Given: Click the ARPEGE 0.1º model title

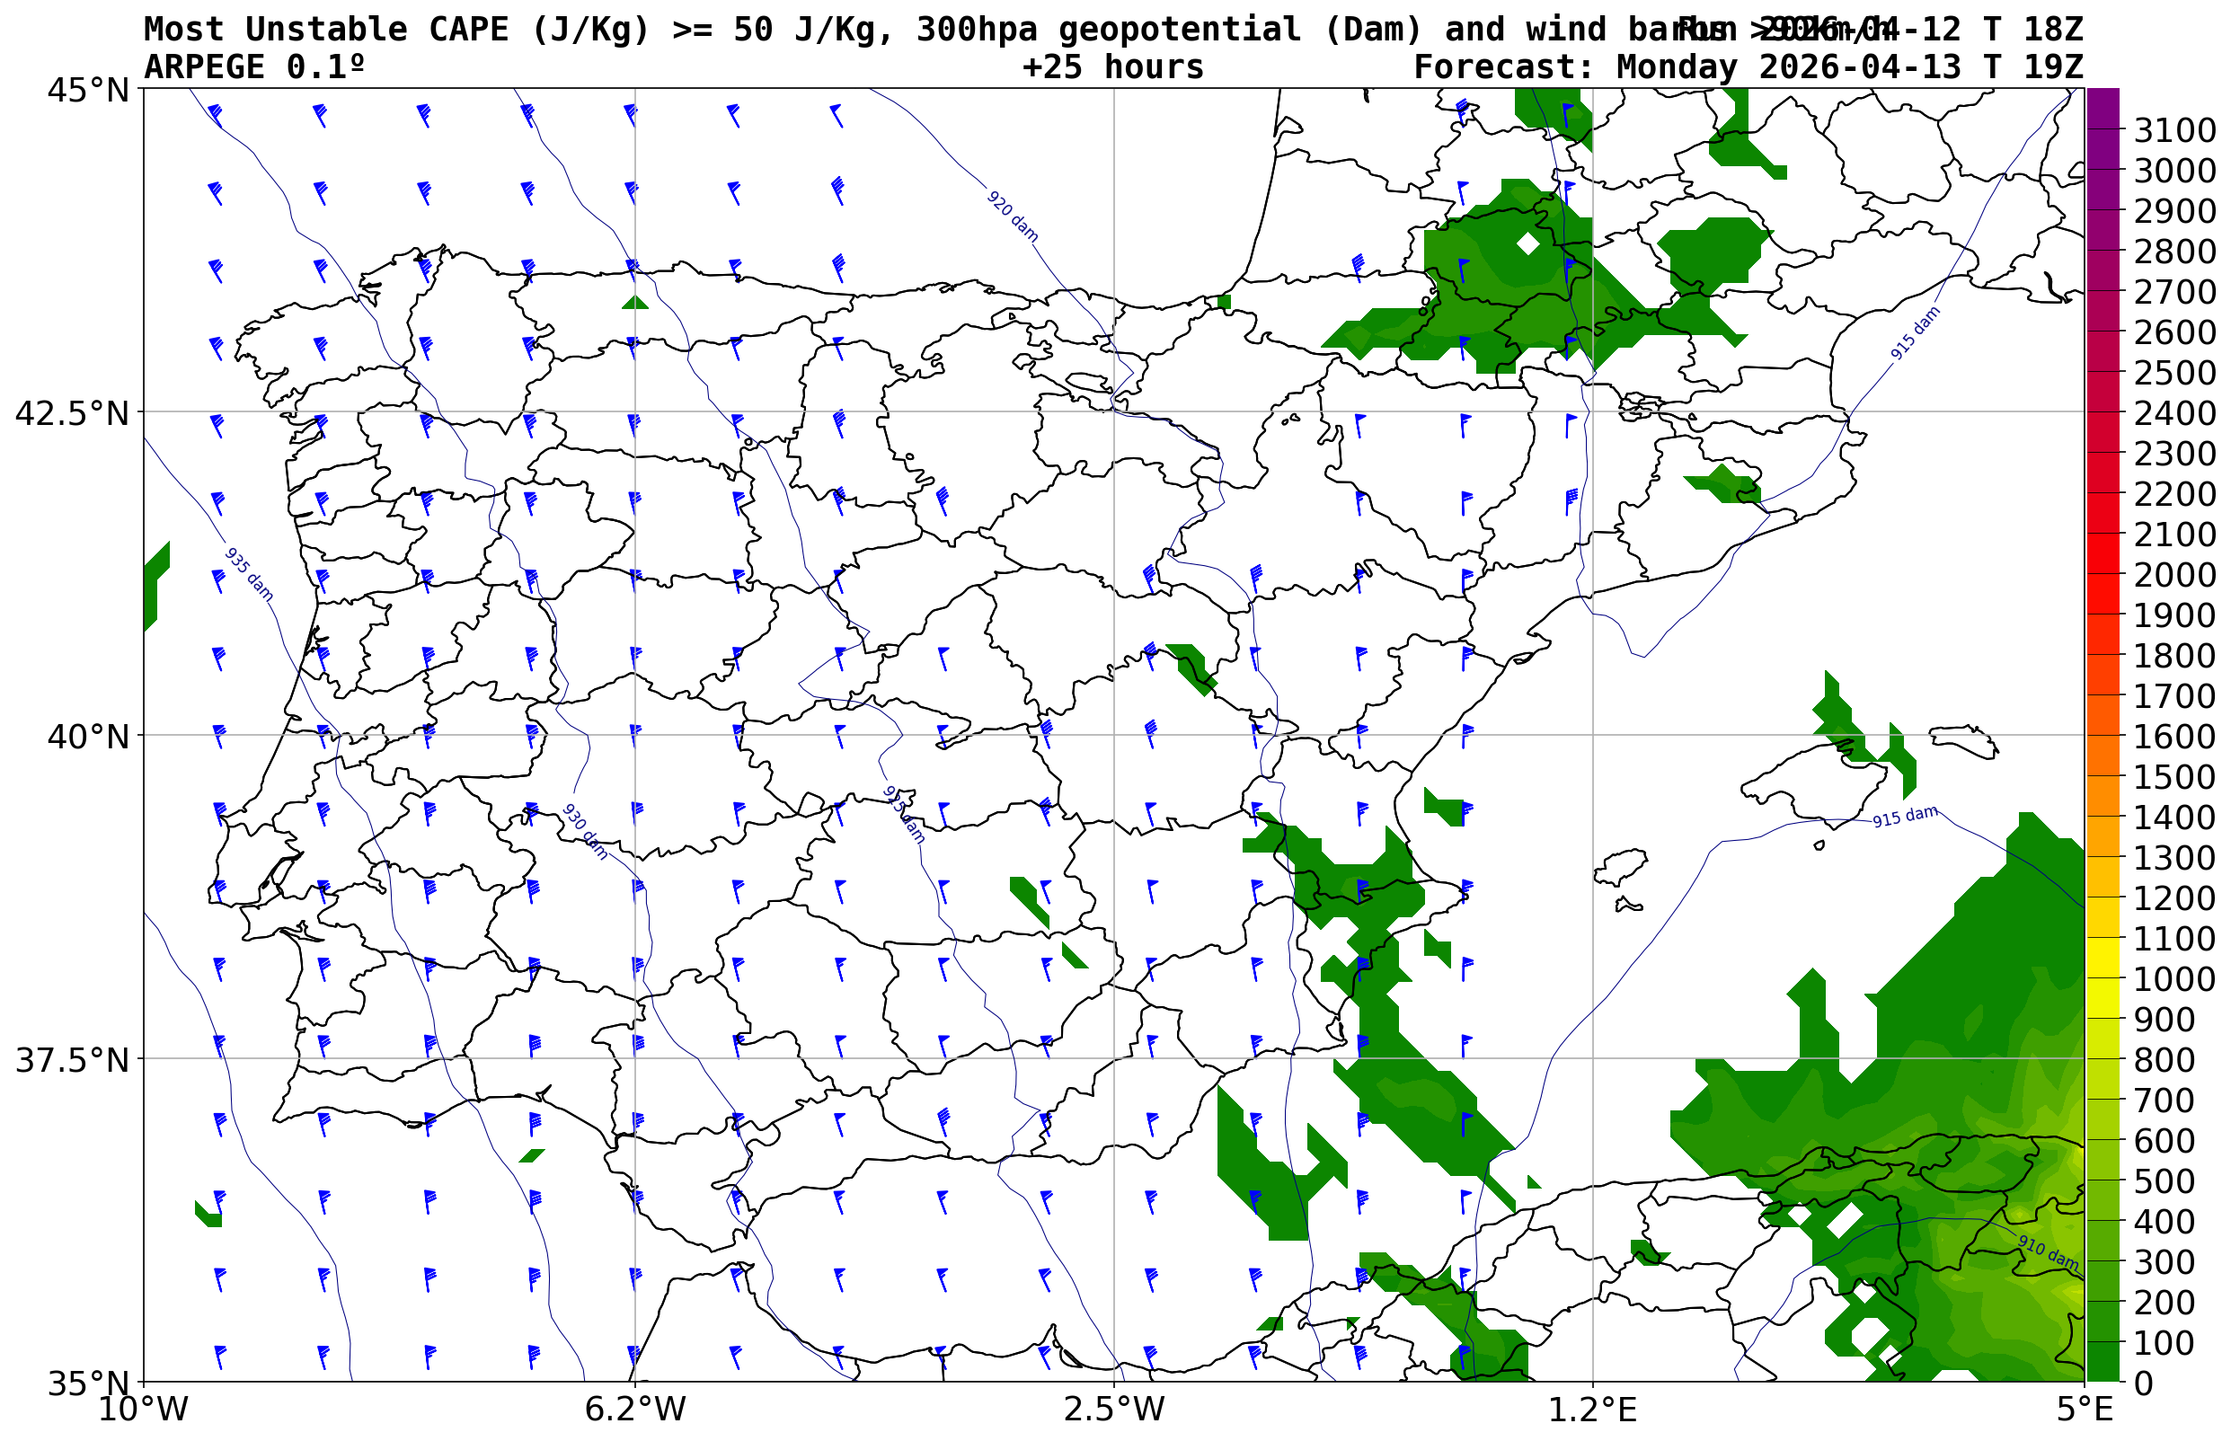Looking at the screenshot, I should 253,67.
